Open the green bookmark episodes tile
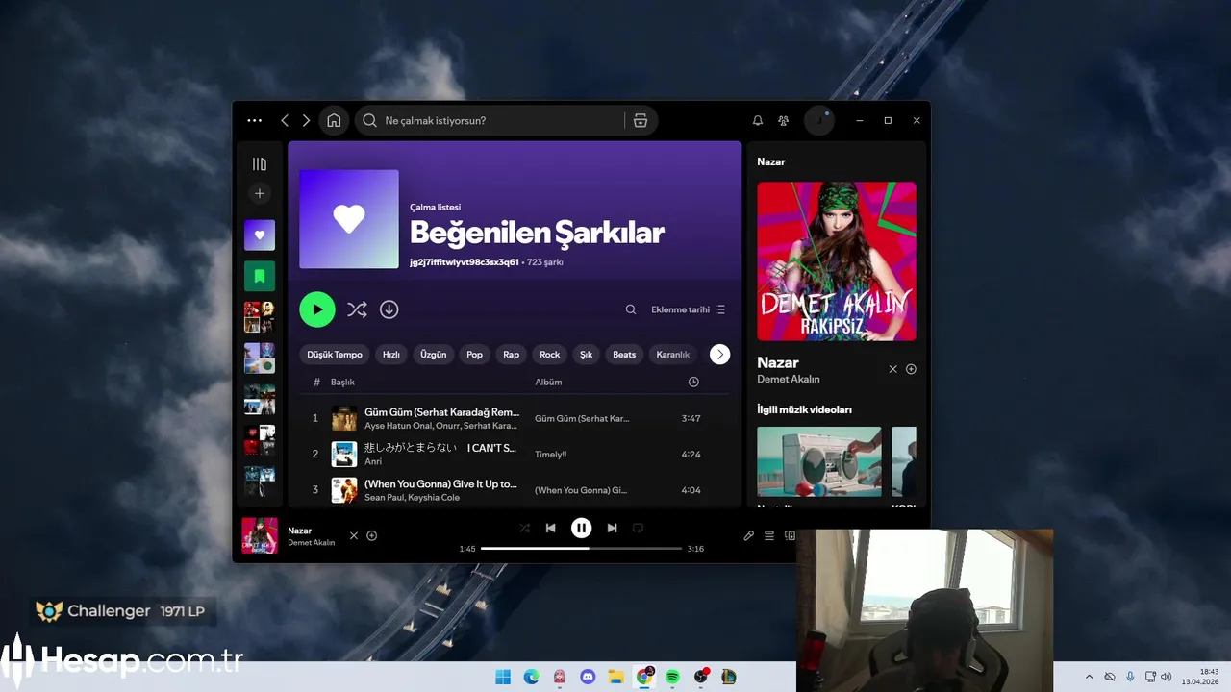The width and height of the screenshot is (1231, 692). click(x=260, y=276)
